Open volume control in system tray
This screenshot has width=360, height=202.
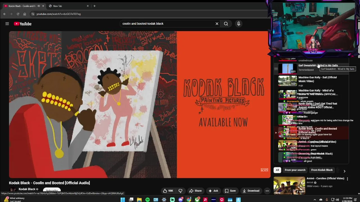(337, 200)
